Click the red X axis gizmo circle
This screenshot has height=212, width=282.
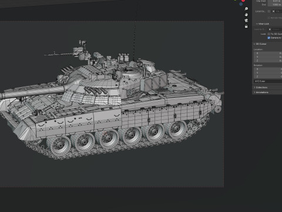243,1
